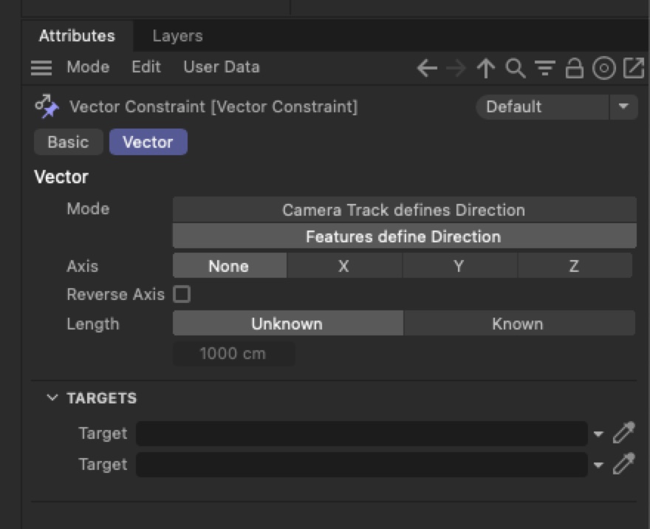Set Axis to X
650x529 pixels.
pos(343,266)
